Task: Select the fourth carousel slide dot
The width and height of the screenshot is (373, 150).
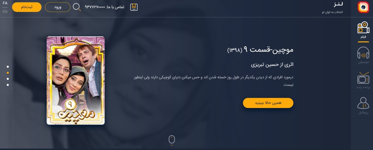Action: [8, 85]
